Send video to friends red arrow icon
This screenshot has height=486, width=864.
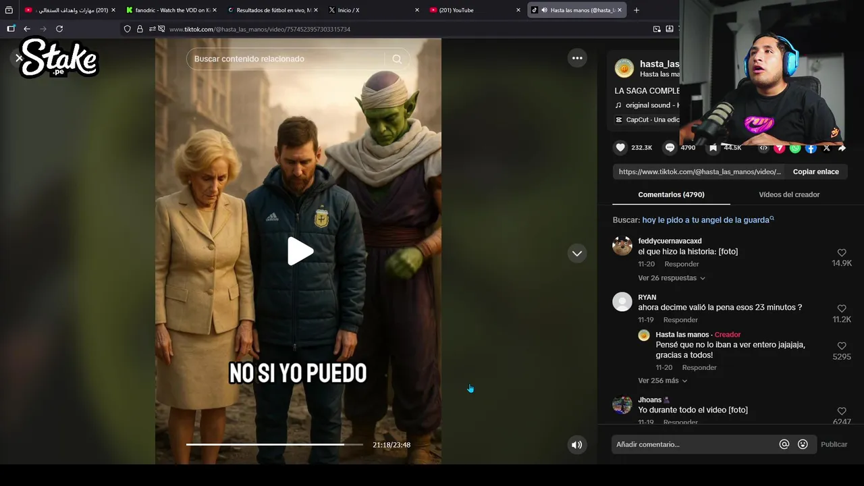(779, 148)
